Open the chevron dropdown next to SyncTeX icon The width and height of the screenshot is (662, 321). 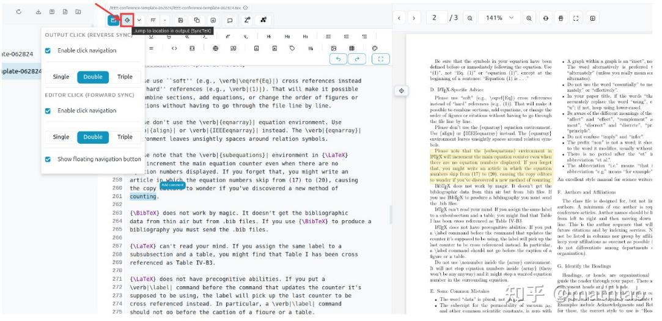(139, 20)
